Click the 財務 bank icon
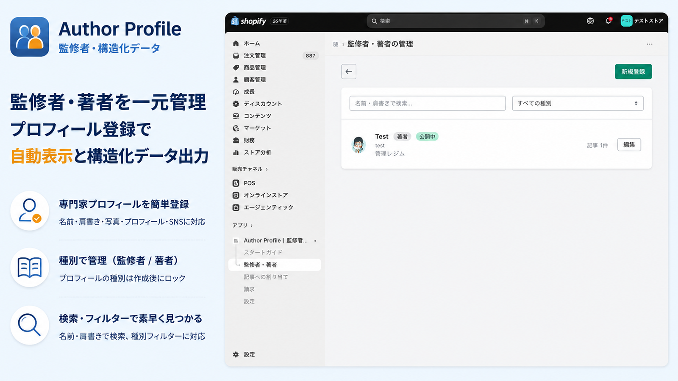The image size is (678, 381). tap(236, 140)
